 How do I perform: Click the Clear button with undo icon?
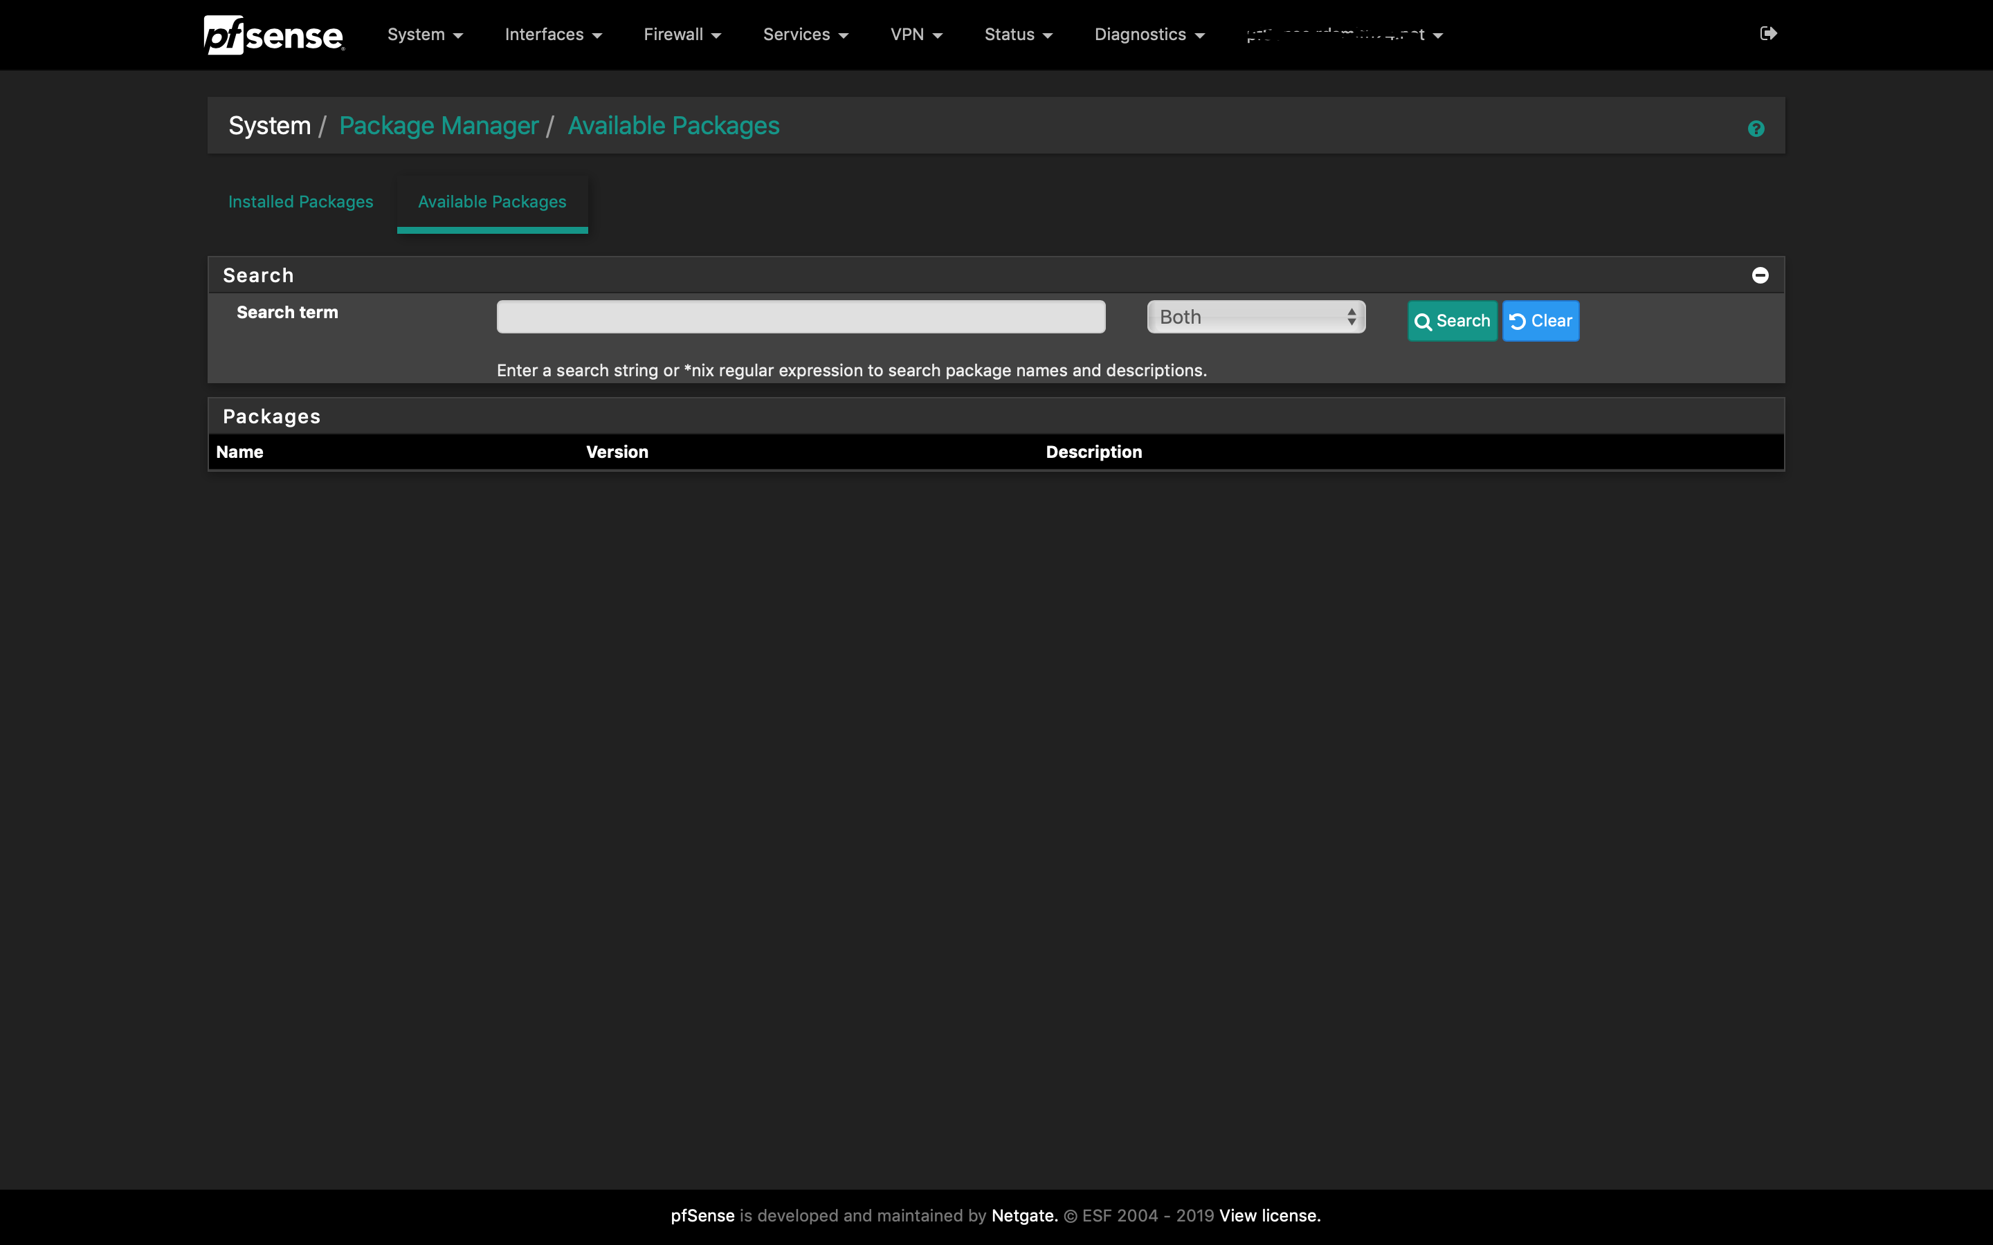[x=1540, y=321]
